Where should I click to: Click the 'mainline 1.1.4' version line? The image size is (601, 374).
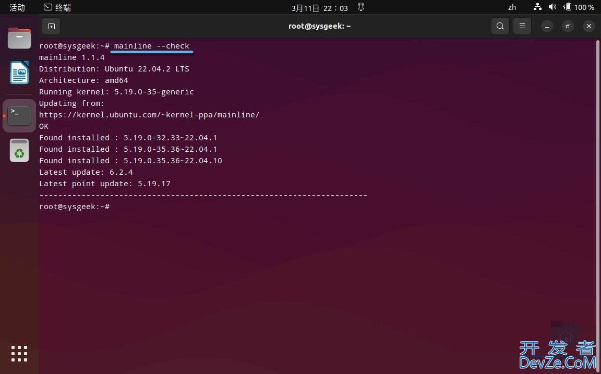click(71, 57)
